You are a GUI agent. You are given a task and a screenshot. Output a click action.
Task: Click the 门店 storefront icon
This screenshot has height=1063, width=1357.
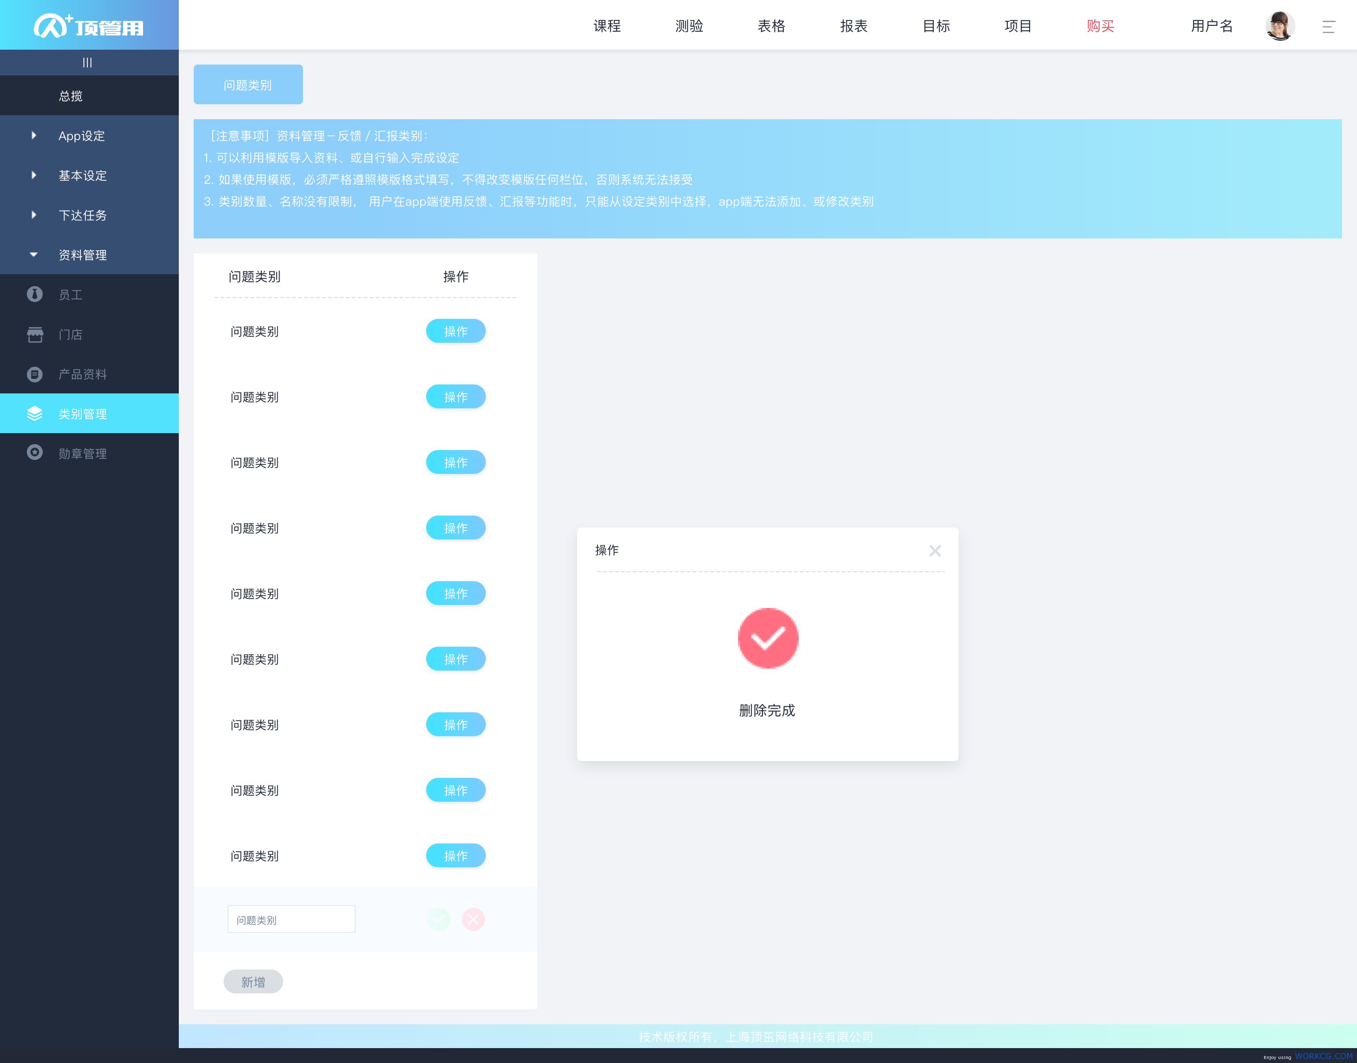[x=35, y=334]
